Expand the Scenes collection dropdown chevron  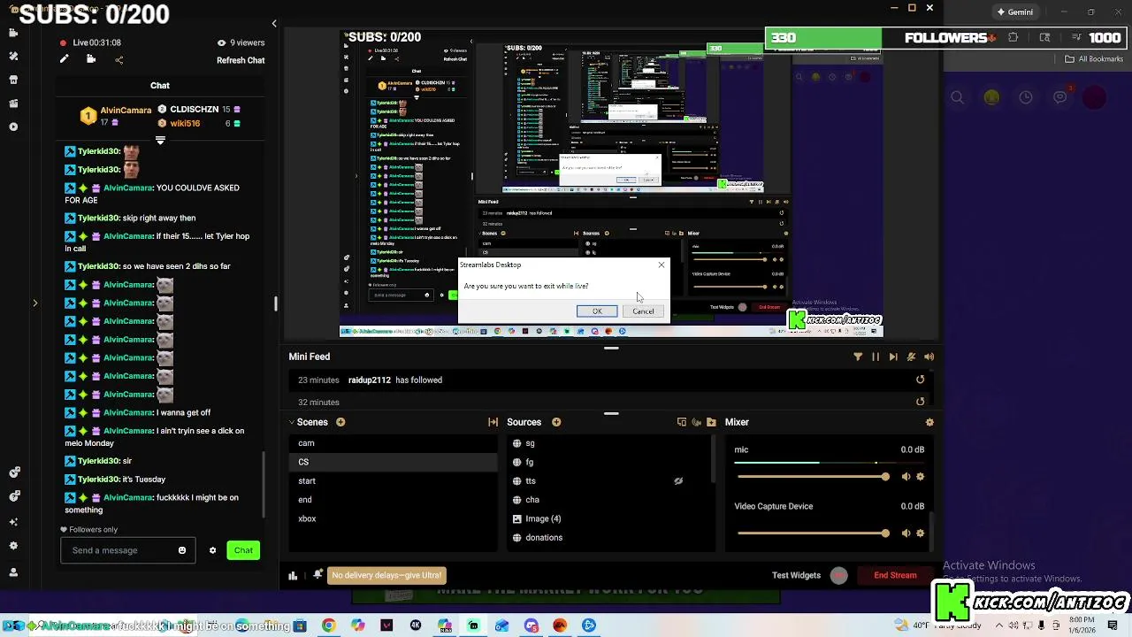tap(292, 422)
